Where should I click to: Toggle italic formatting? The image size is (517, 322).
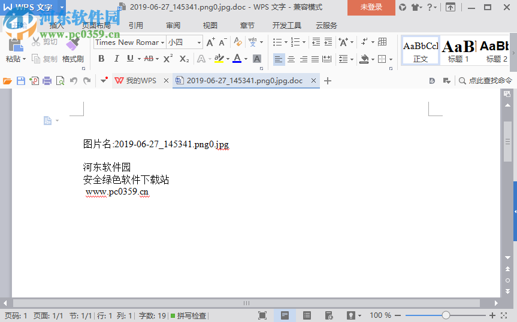[116, 59]
